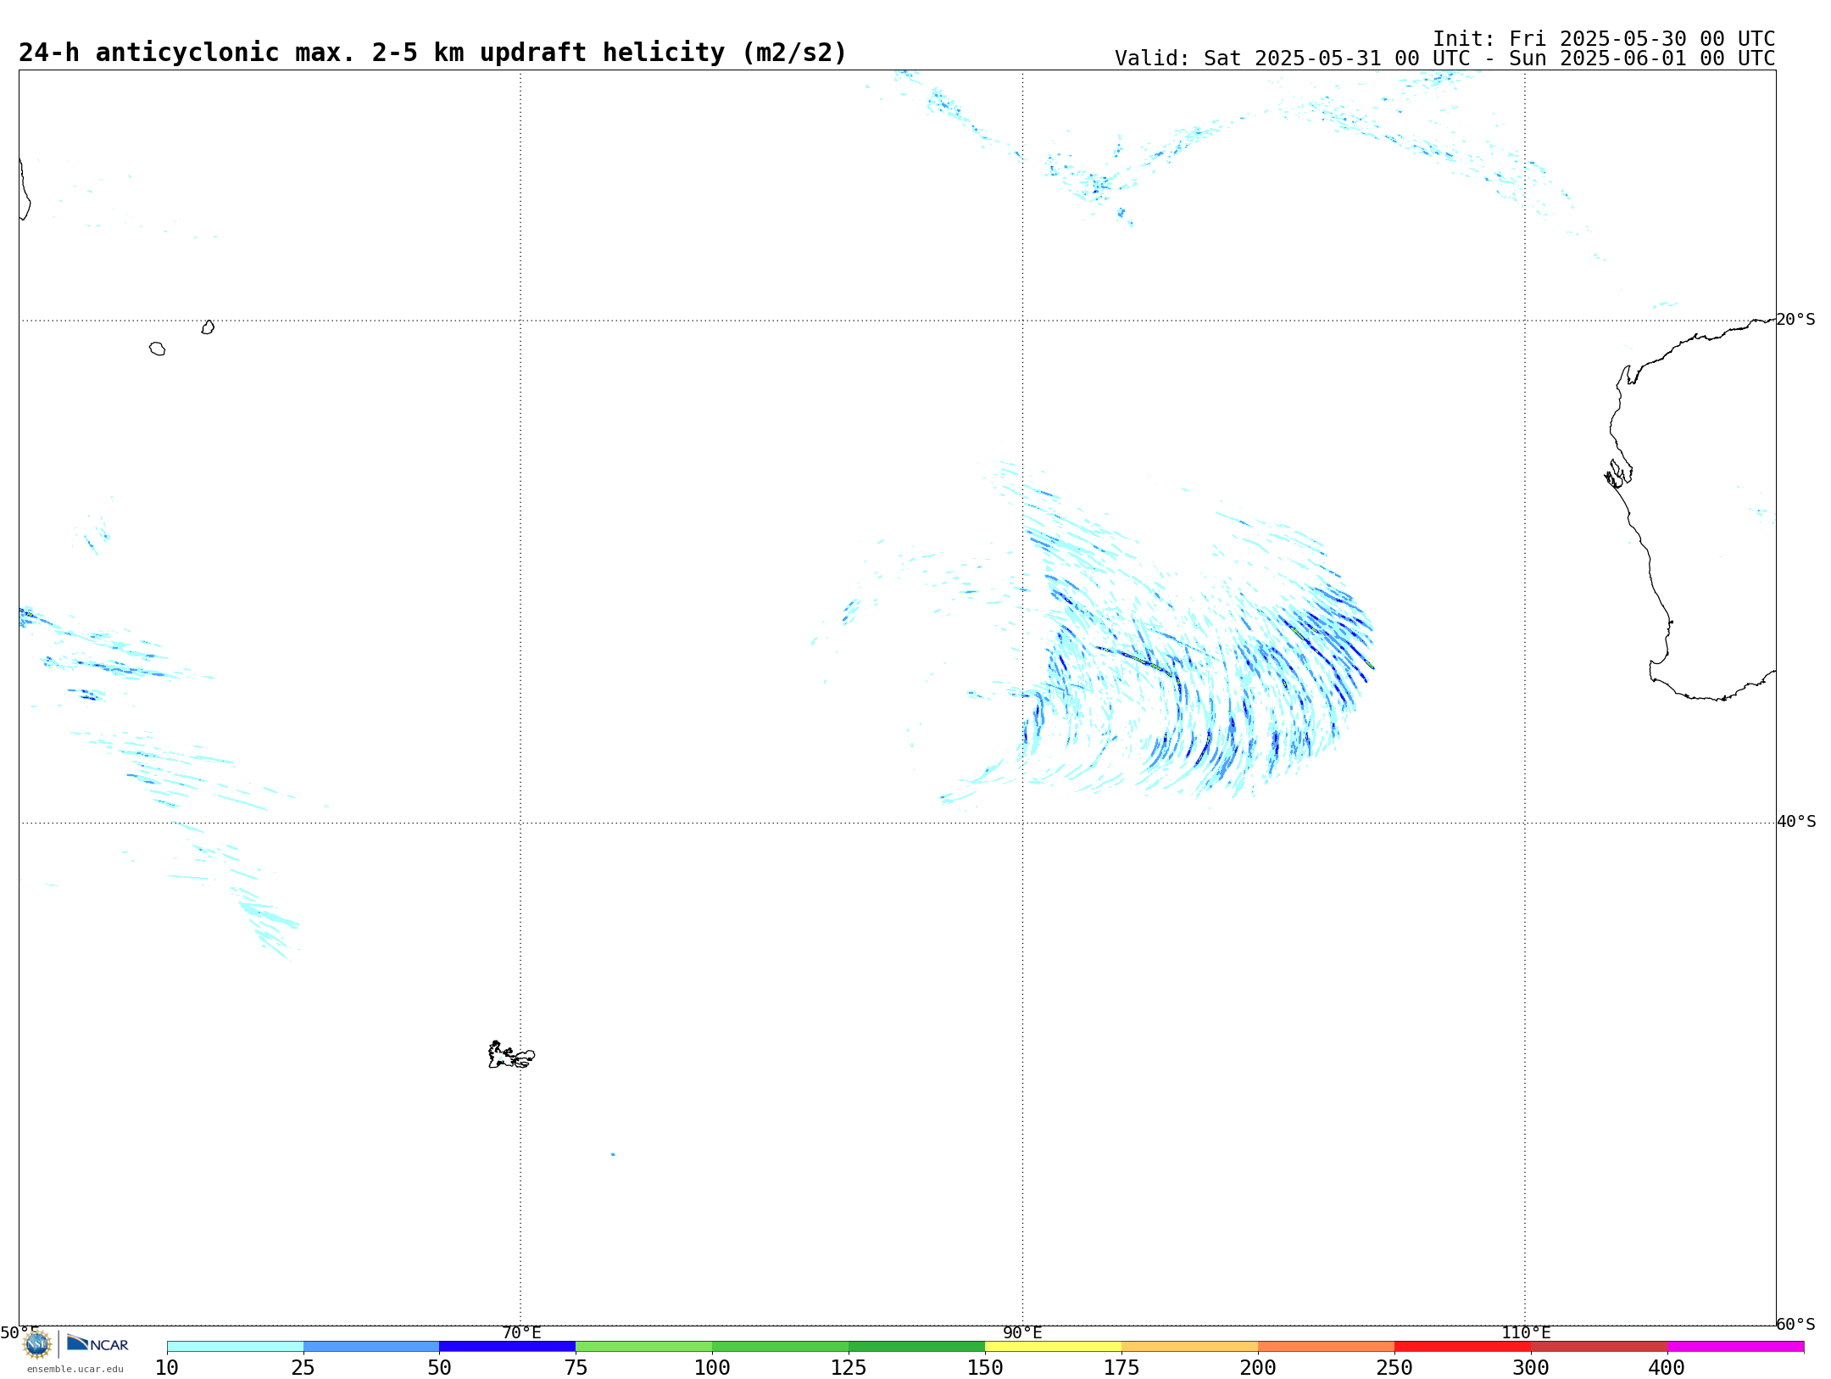Image resolution: width=1831 pixels, height=1379 pixels.
Task: Click the 70°E longitude label
Action: tap(521, 1333)
